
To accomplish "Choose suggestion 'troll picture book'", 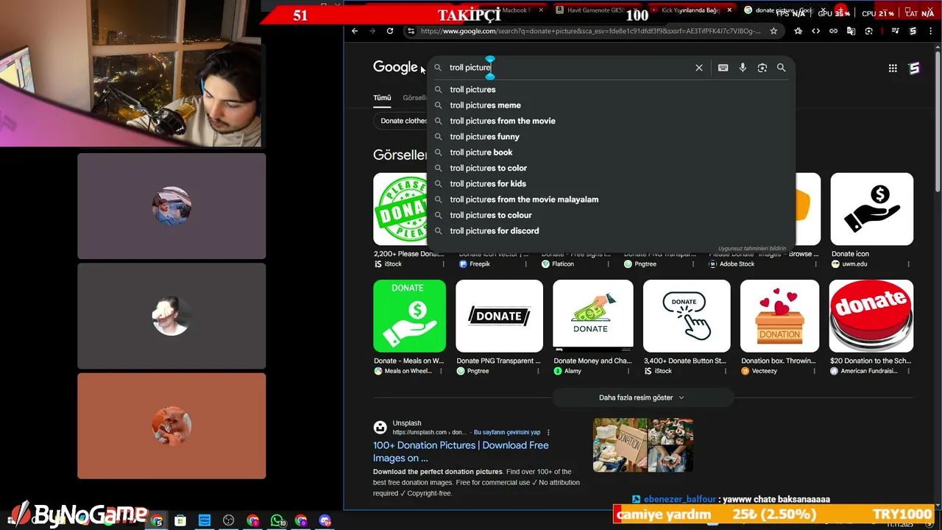I will [x=611, y=152].
